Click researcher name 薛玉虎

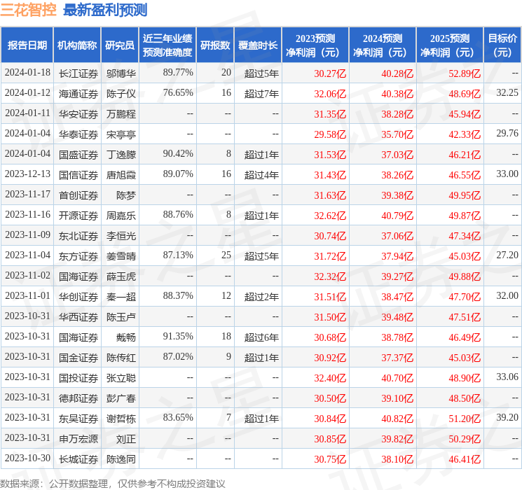click(x=121, y=276)
